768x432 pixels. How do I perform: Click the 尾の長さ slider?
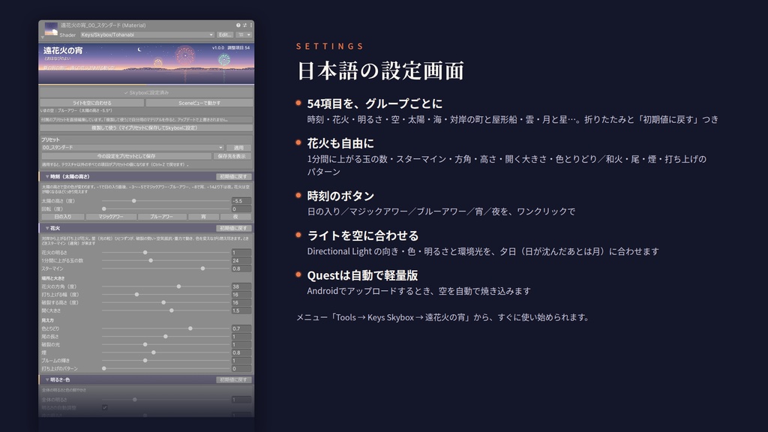(x=166, y=337)
